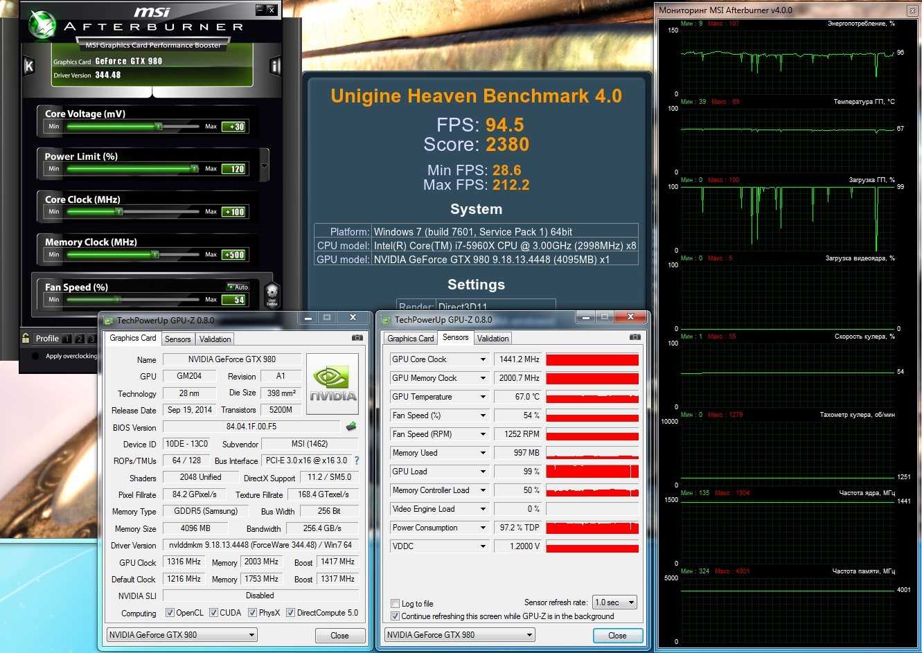922x653 pixels.
Task: Take screenshot in Sensors GPU-Z window
Action: pyautogui.click(x=635, y=337)
